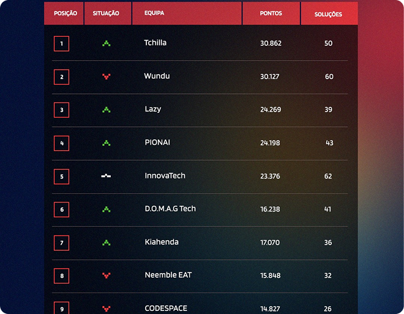Viewport: 404px width, 314px height.
Task: Click the red down arrow beside Wundu
Action: point(106,77)
